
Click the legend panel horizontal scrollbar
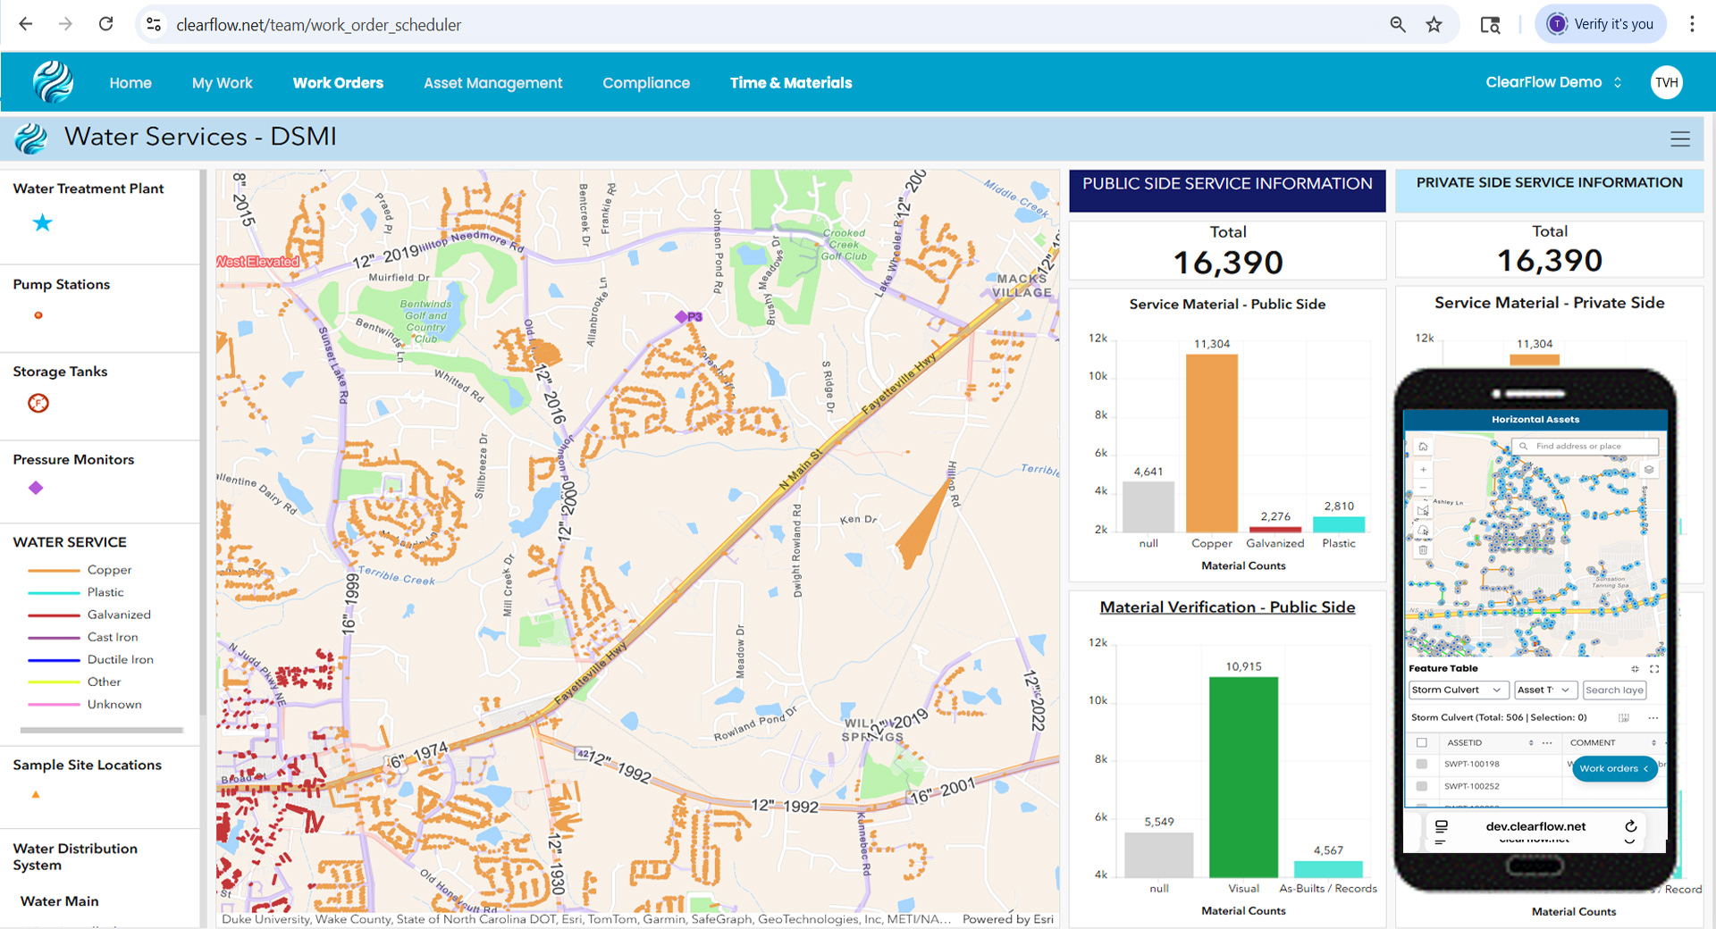click(x=101, y=730)
